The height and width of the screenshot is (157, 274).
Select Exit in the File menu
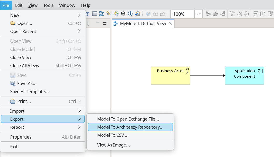[43, 147]
